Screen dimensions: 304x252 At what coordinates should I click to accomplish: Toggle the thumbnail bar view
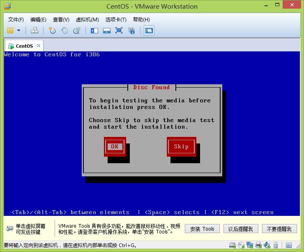tap(107, 30)
